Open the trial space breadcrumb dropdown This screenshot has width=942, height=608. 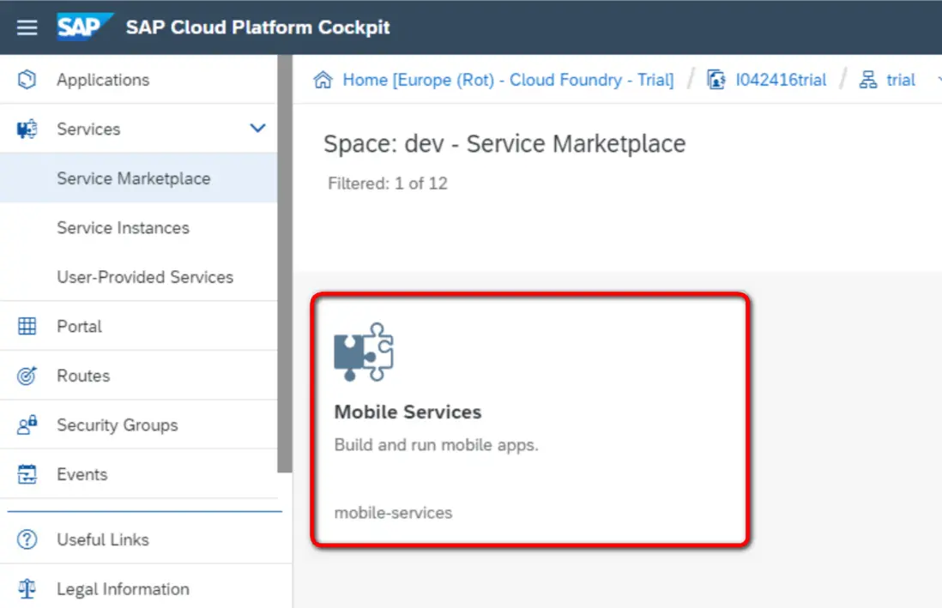(x=935, y=81)
